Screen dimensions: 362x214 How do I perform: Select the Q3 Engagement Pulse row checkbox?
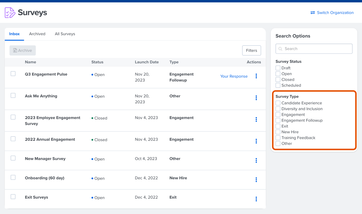click(x=13, y=74)
